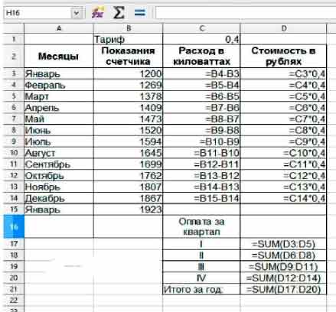Select the tariff value 0,4 cell
Image resolution: width=336 pixels, height=312 pixels.
[x=201, y=39]
